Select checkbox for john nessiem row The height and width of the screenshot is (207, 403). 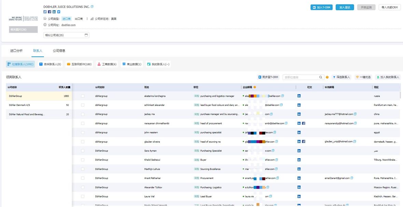click(83, 132)
